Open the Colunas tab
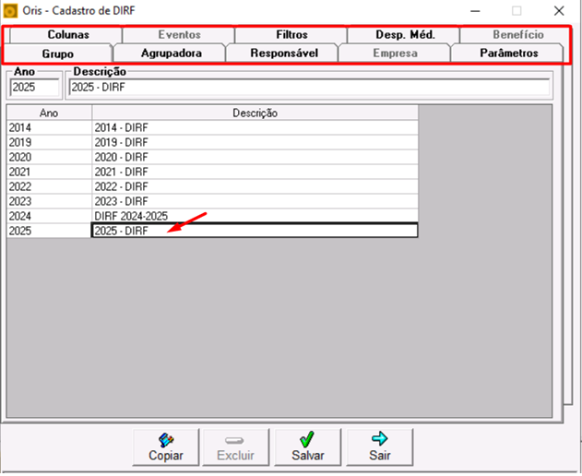582x476 pixels. point(66,35)
